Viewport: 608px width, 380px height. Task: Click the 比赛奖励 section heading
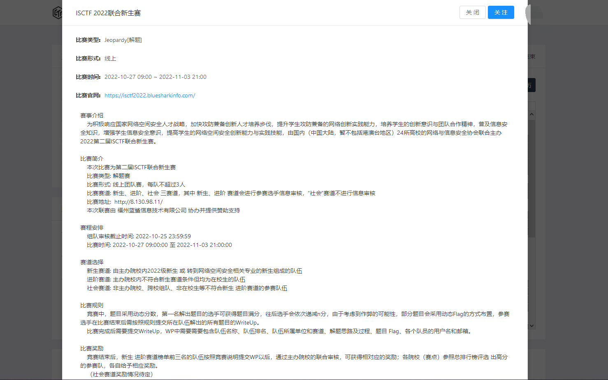[92, 348]
